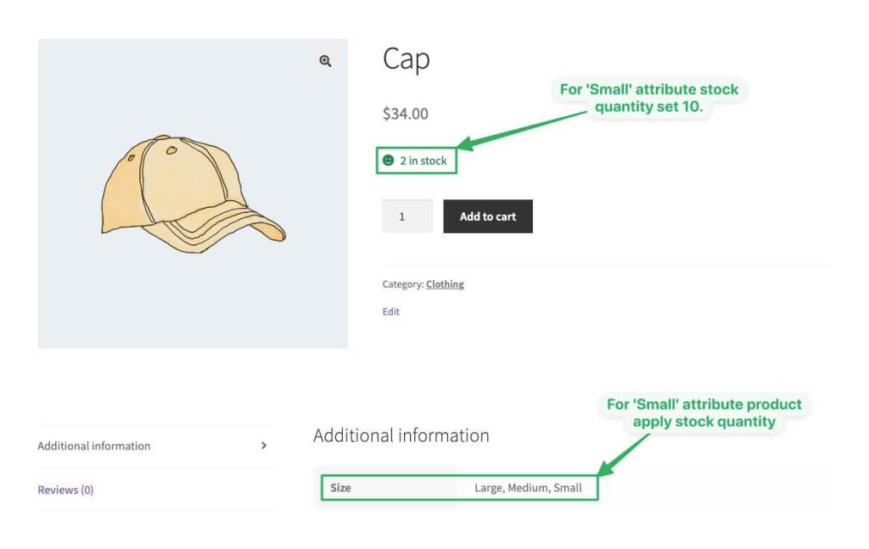Click the magnifier zoom icon on product image
Image resolution: width=869 pixels, height=549 pixels.
325,61
